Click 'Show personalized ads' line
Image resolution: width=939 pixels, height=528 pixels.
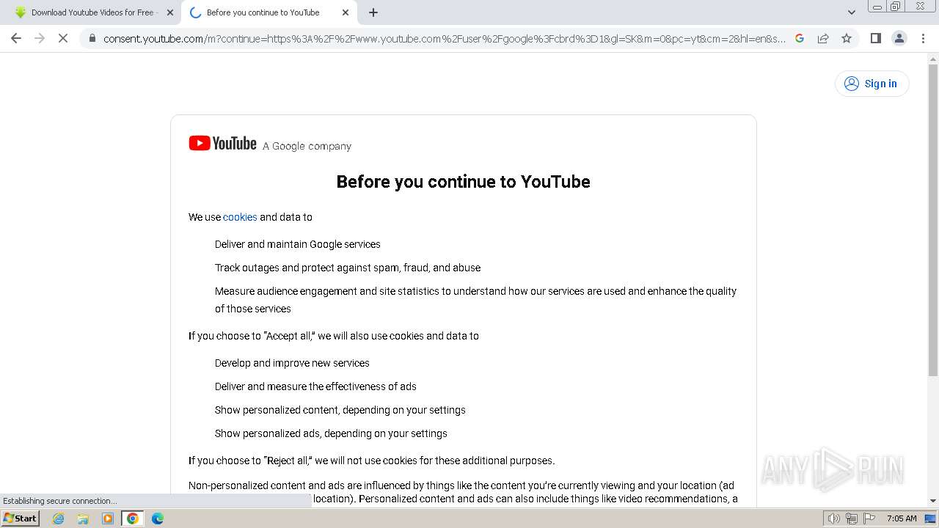pos(331,433)
